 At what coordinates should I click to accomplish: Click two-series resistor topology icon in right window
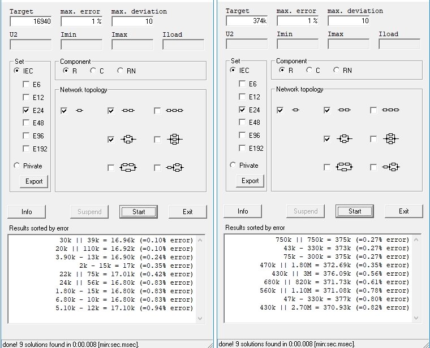tap(344, 110)
